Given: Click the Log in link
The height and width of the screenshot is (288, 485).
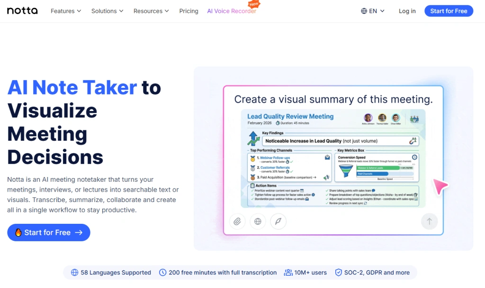Looking at the screenshot, I should [x=407, y=11].
